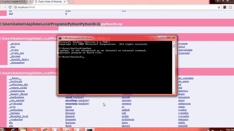
Task: Open the _sitebuiltins module link
Action: [16, 110]
